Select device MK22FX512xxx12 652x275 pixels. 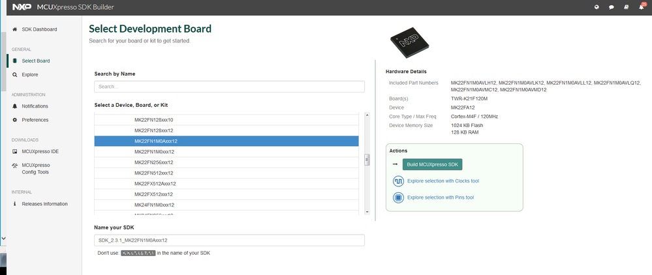click(226, 194)
